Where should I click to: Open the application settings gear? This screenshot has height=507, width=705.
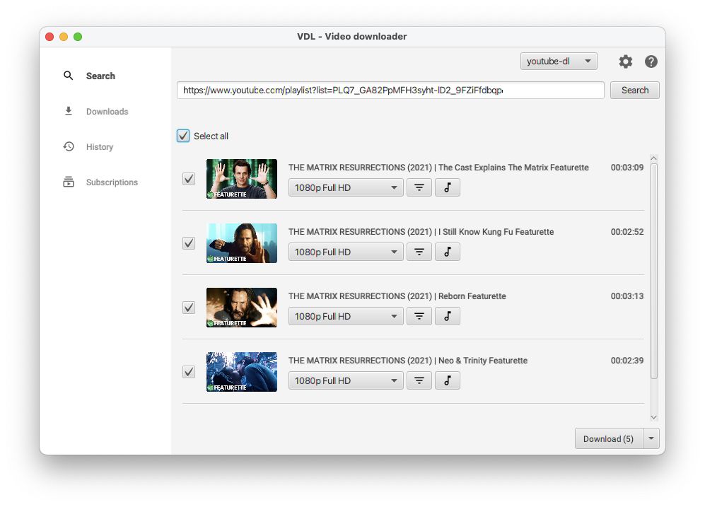(625, 62)
